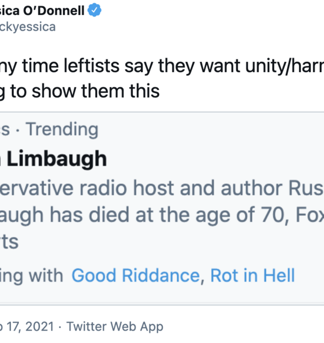Viewport: 324px width, 343px height.
Task: Open the Good Riddance trending link
Action: pos(136,276)
